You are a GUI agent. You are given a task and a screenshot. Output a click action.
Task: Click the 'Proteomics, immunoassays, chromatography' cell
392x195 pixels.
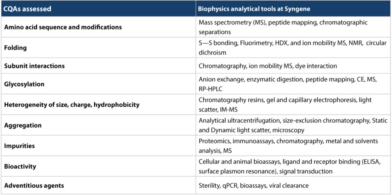pos(293,146)
